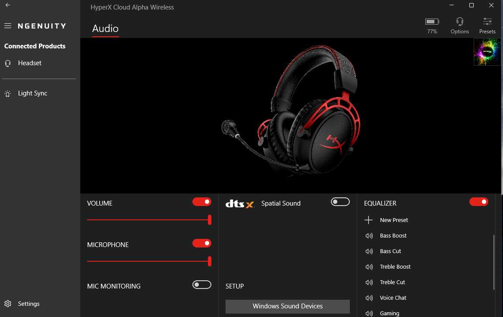
Task: Create a New Preset
Action: (394, 220)
